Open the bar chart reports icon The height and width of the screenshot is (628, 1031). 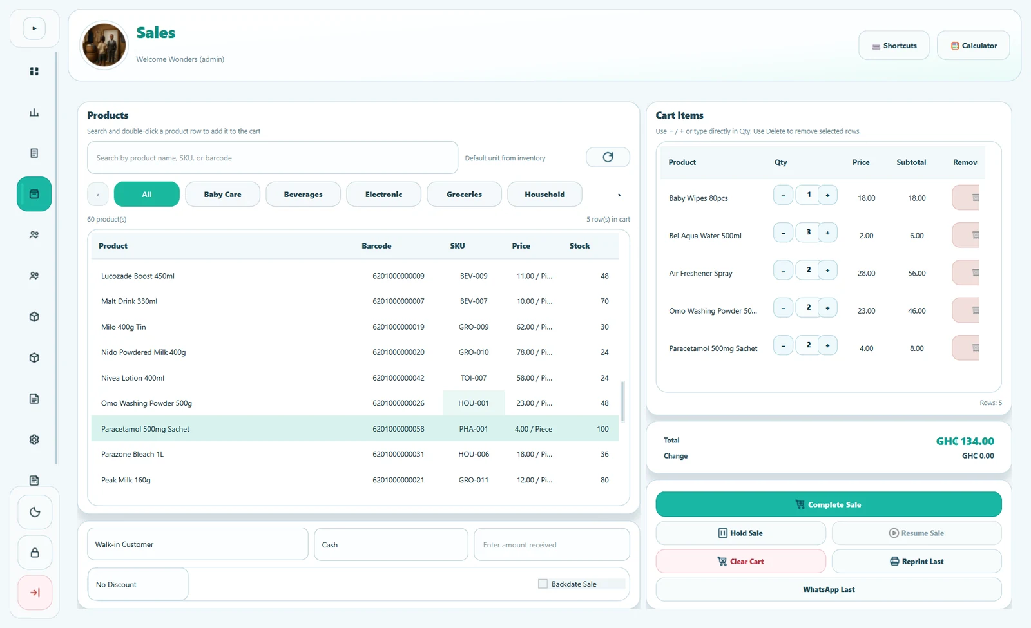(x=34, y=113)
